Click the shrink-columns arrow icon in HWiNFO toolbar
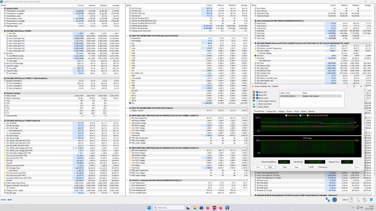The height and width of the screenshot is (211, 376). 10,200
